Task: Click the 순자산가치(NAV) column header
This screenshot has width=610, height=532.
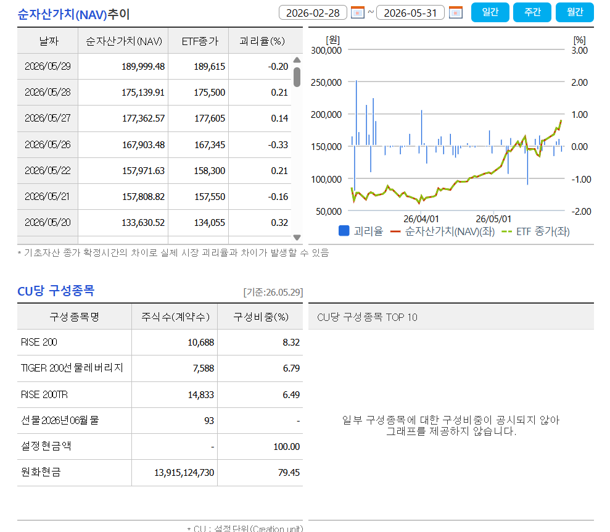Action: click(x=123, y=41)
